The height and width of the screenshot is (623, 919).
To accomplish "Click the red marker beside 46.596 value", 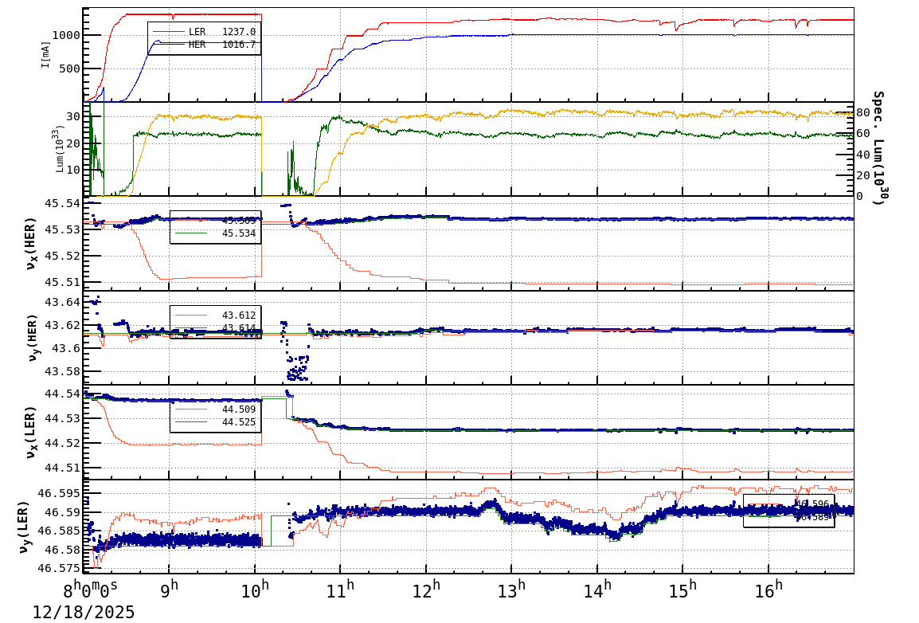I will [x=764, y=503].
